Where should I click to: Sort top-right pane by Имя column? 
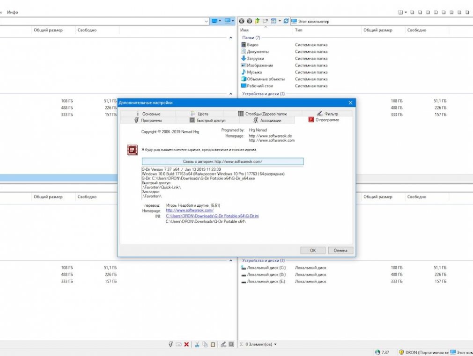tap(265, 30)
